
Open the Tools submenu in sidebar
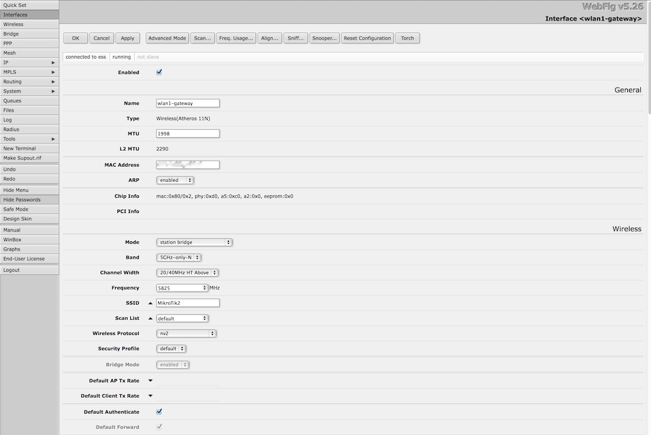[x=29, y=139]
